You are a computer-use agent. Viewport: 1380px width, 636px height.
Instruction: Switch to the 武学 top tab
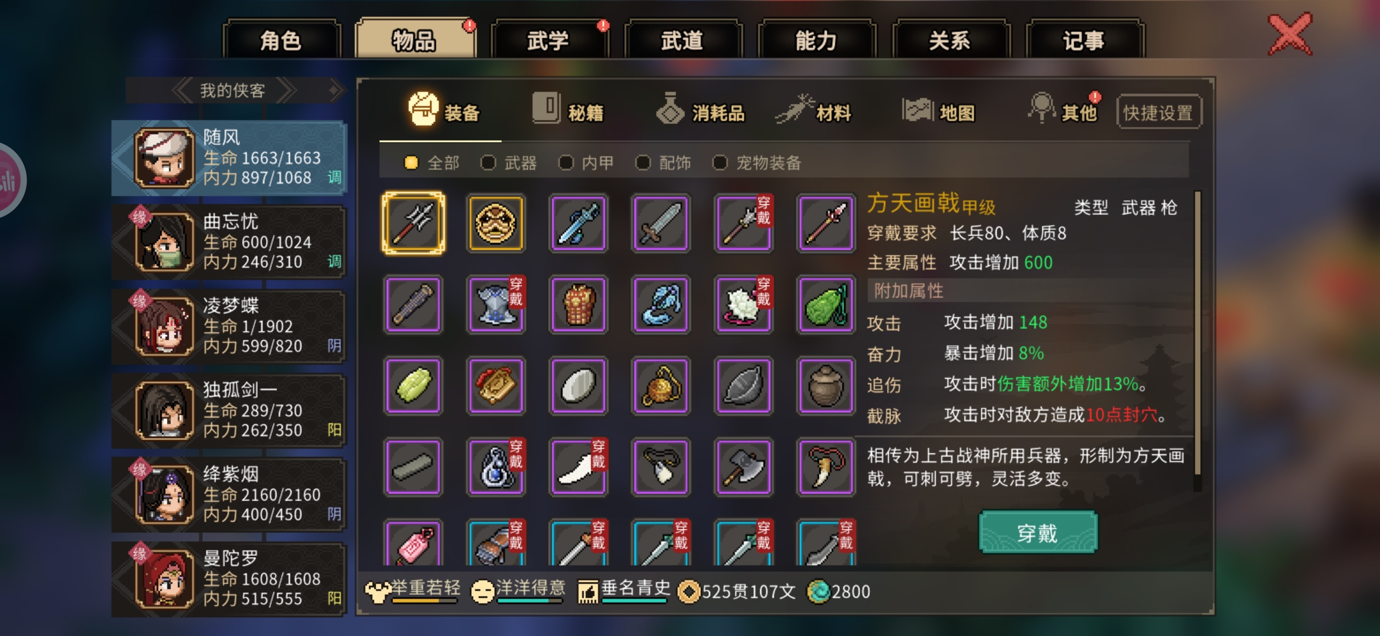[x=548, y=40]
